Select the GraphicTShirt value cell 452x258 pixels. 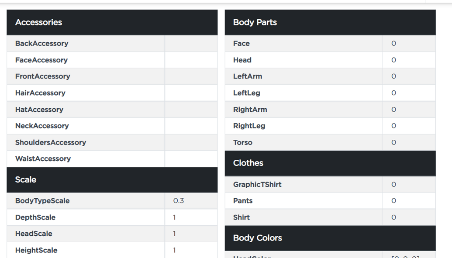pyautogui.click(x=409, y=185)
